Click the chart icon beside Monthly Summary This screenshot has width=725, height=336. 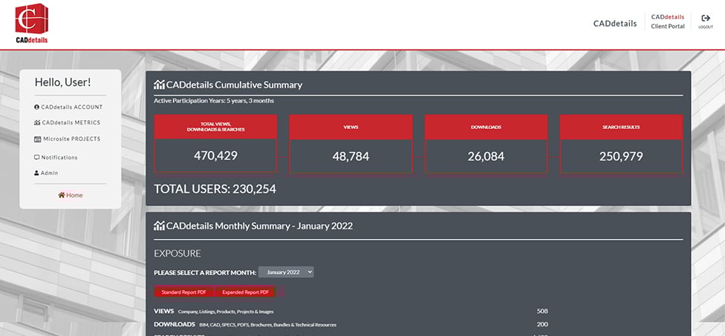(x=159, y=226)
